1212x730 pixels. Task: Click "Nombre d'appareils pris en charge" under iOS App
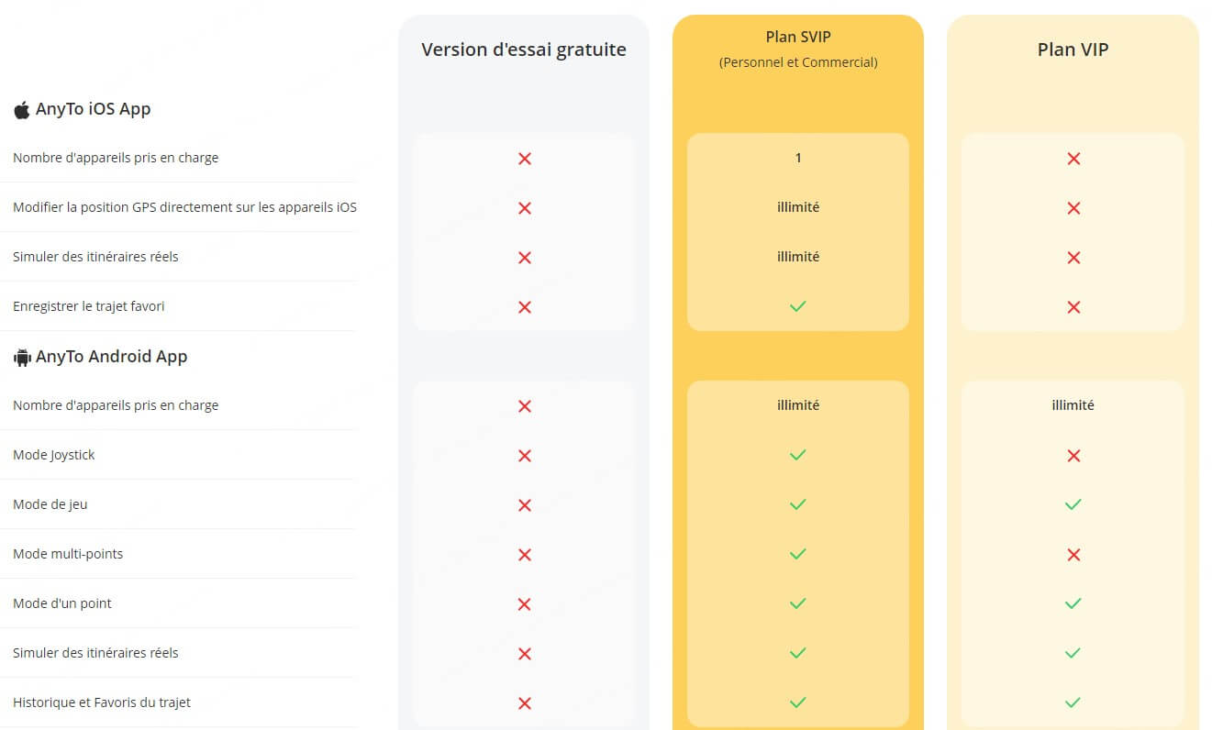[x=116, y=158]
